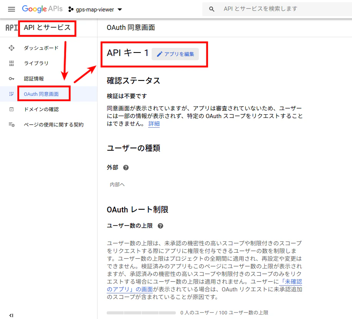Viewport: 352px width, 319px height.
Task: Collapse the sidebar with the chevron icon
Action: [11, 316]
